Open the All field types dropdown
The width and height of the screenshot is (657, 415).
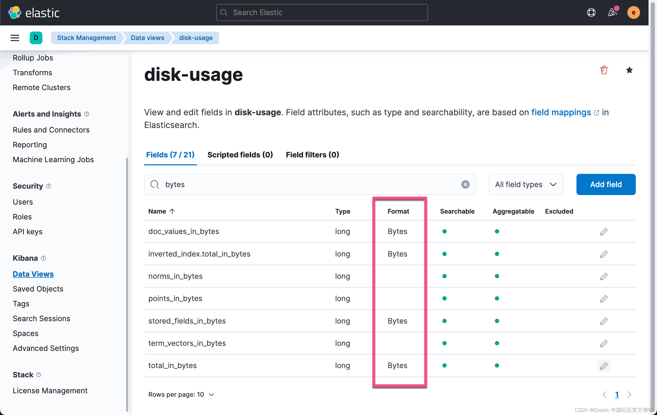point(526,184)
